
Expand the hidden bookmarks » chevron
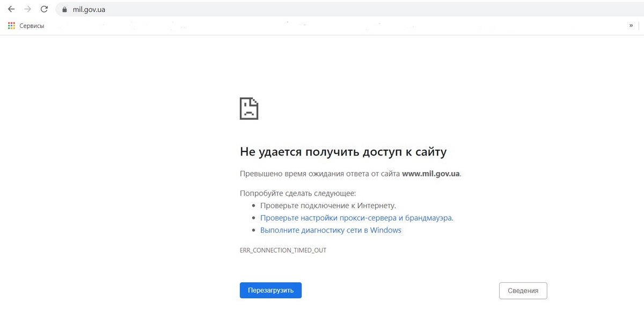tap(631, 25)
